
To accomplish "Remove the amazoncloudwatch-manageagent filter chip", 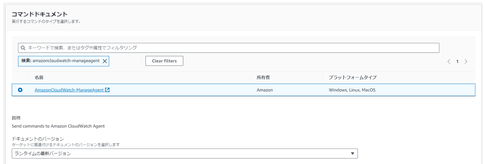I will pos(105,61).
